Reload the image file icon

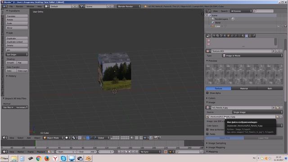point(281,117)
